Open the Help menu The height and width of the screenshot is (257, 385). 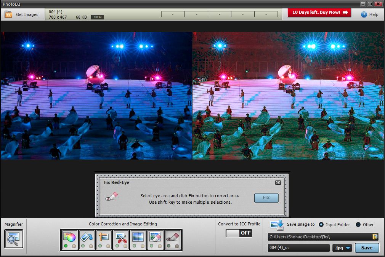[x=369, y=14]
